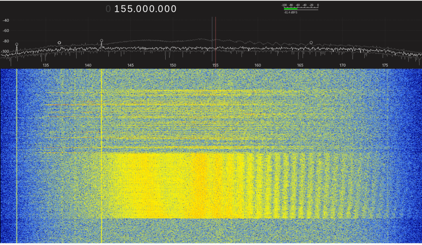Viewport: 422px width, 245px height.
Task: Click the 135 label on frequency axis
Action: (x=46, y=65)
